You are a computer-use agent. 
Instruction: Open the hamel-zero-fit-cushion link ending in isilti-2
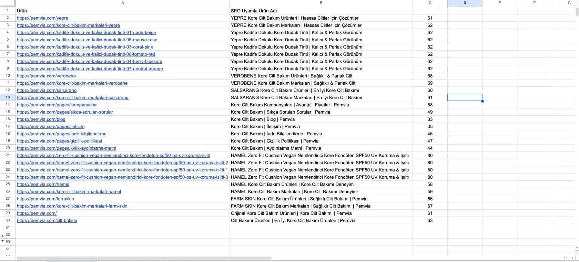tap(122, 163)
